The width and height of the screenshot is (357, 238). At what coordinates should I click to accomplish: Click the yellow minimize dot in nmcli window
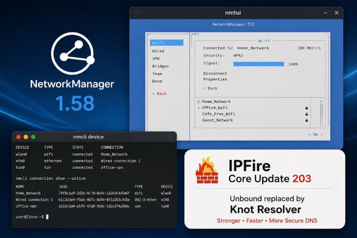coord(26,137)
